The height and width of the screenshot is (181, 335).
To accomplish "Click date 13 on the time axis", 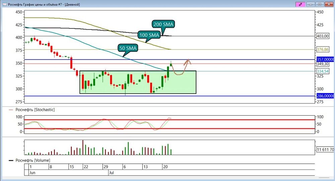I will (145, 167).
